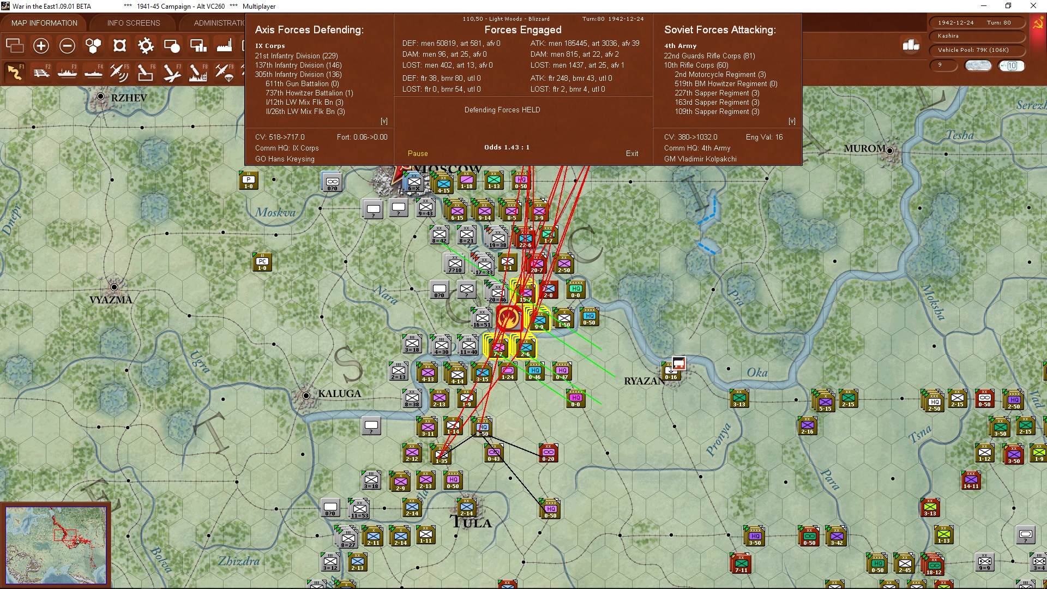Toggle the F2 rail movement mode
Image resolution: width=1047 pixels, height=589 pixels.
point(41,72)
